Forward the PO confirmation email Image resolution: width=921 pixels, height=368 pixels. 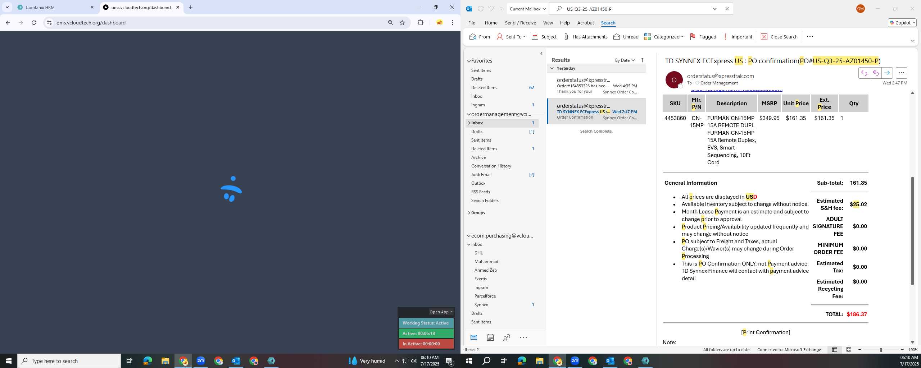pyautogui.click(x=887, y=73)
